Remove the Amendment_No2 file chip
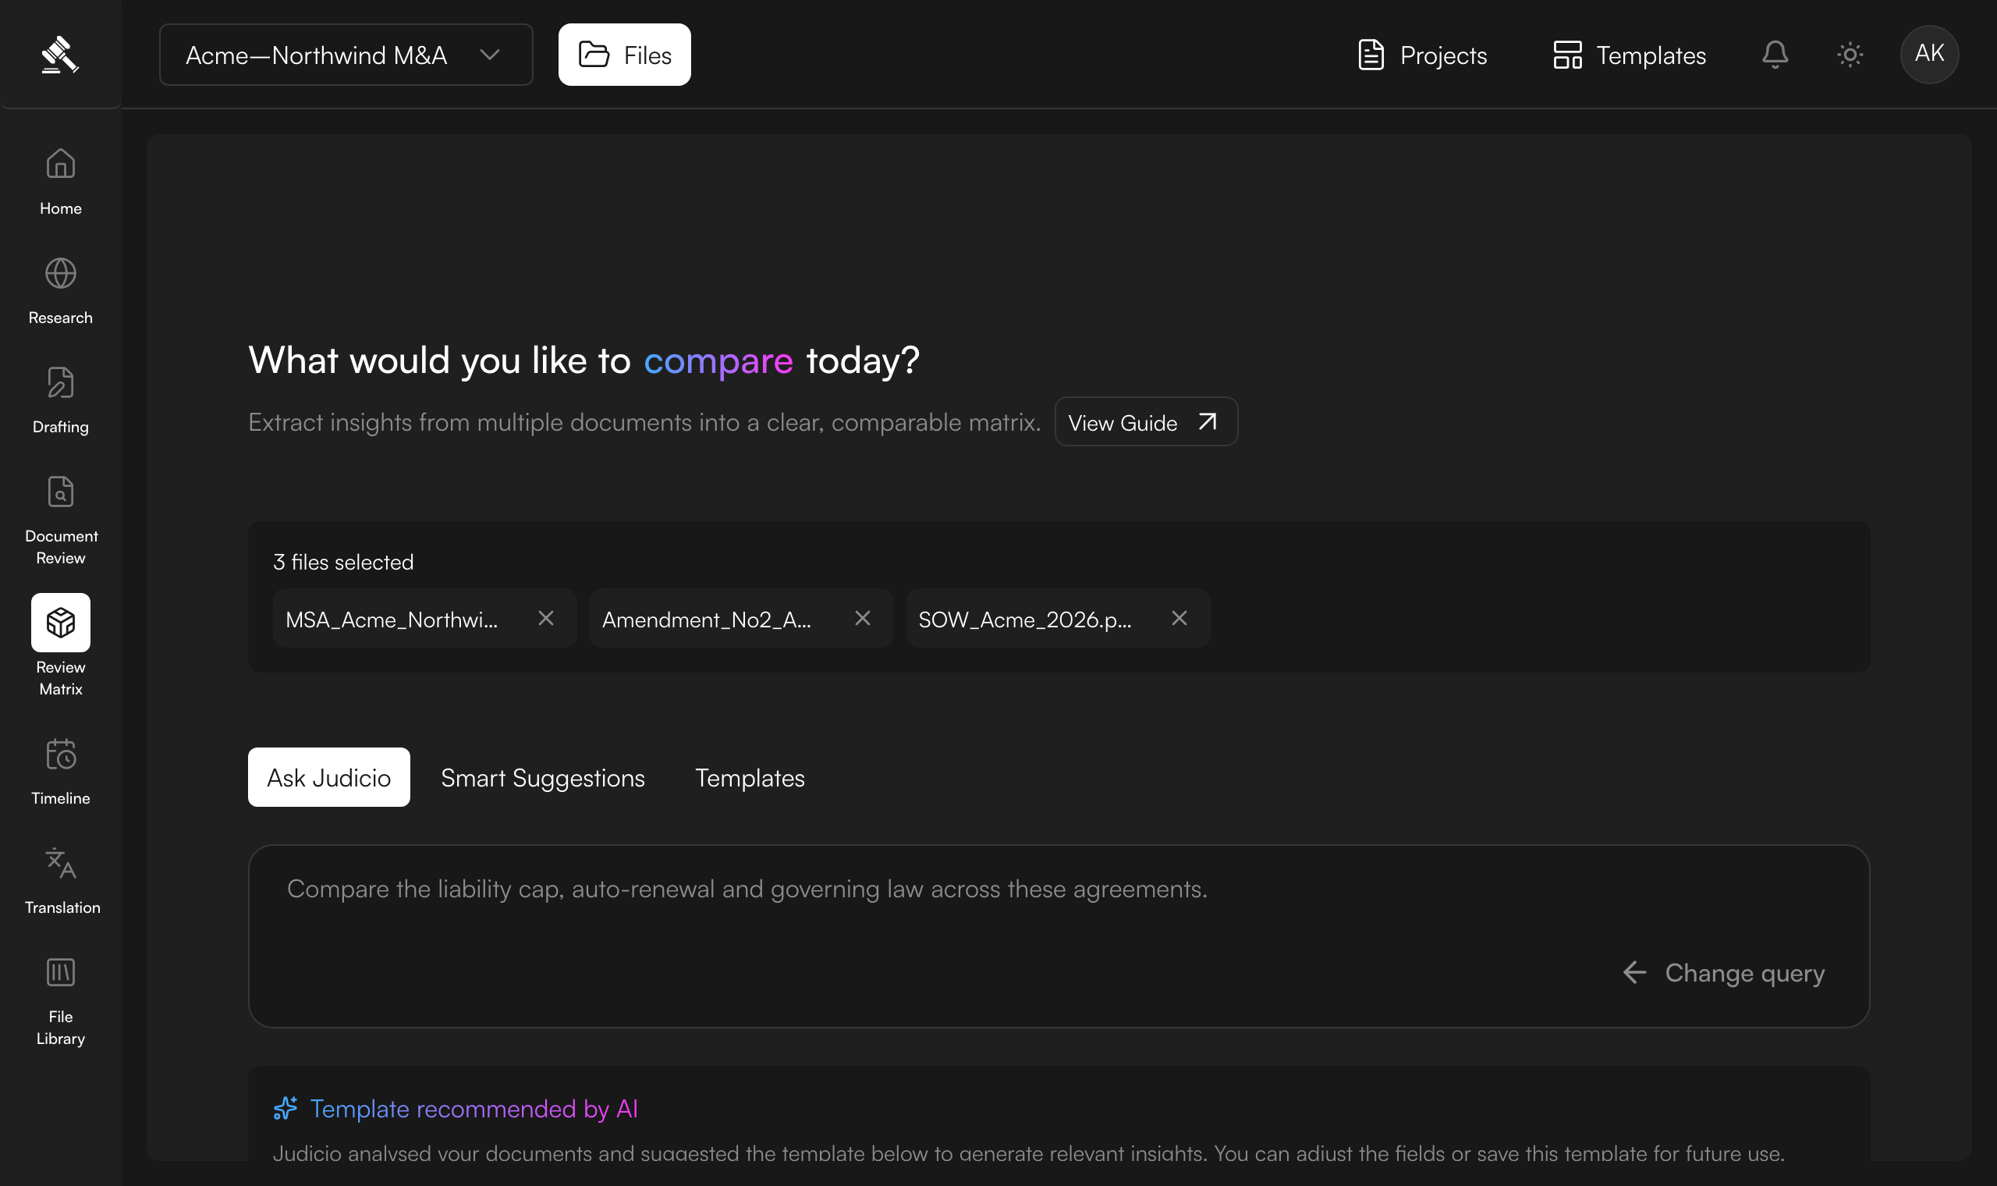1997x1186 pixels. [x=863, y=618]
